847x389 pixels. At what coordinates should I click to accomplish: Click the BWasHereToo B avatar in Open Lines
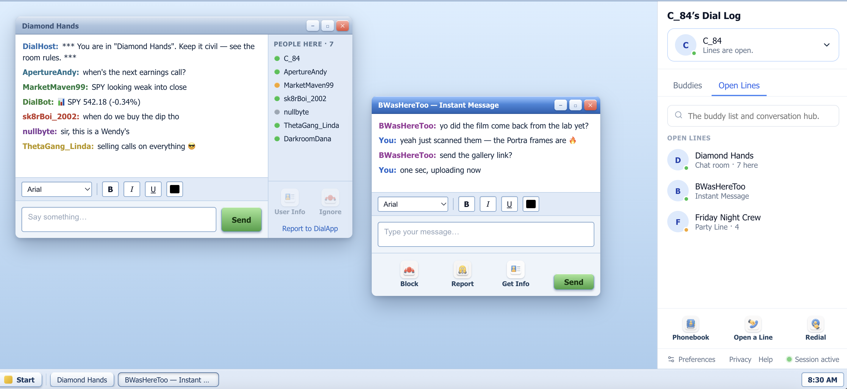pyautogui.click(x=678, y=191)
